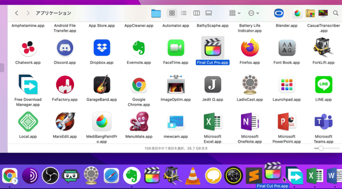
Task: Select the Microsoft Teams.app icon
Action: coord(323,122)
